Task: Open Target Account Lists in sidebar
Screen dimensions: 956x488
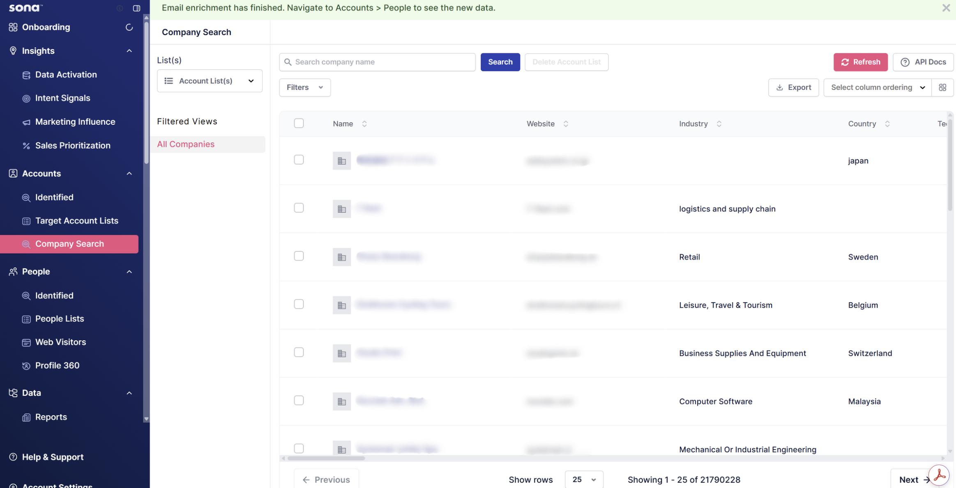Action: point(76,221)
